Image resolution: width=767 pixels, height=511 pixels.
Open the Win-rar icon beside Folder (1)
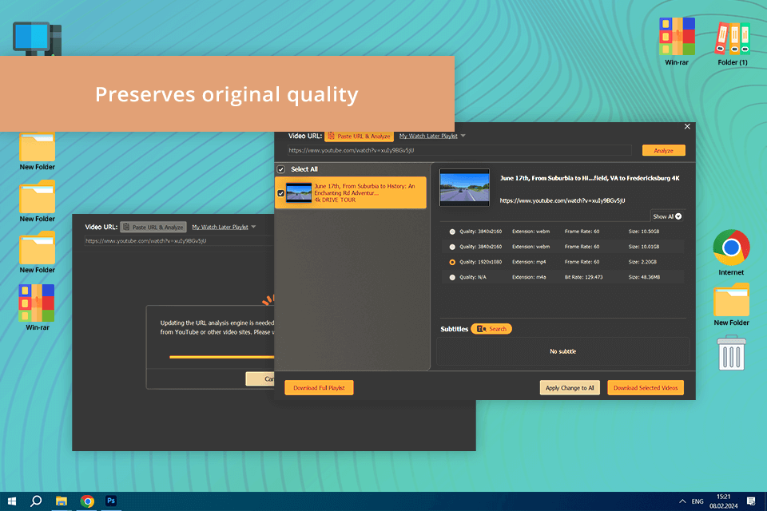(x=677, y=42)
